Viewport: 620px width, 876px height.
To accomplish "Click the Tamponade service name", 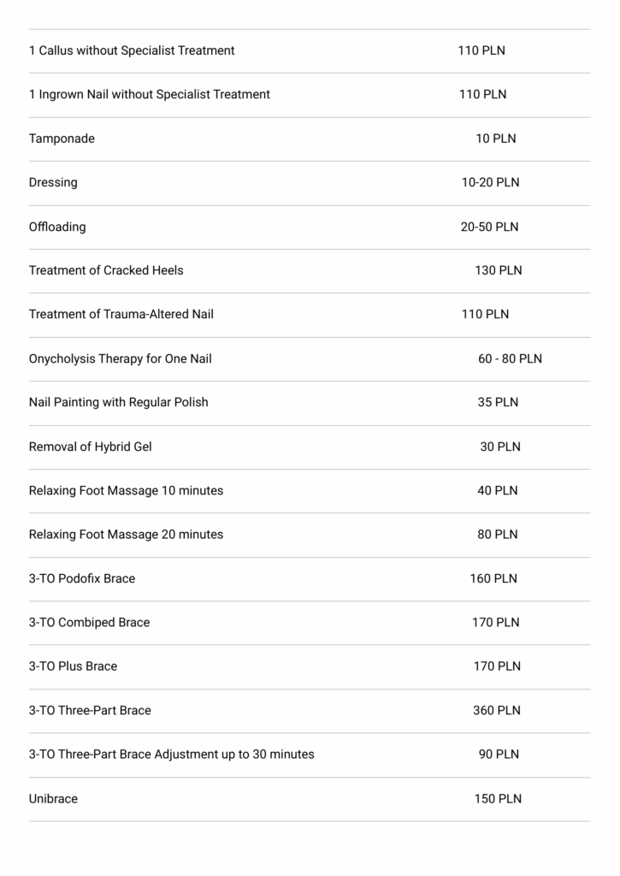I will [62, 139].
